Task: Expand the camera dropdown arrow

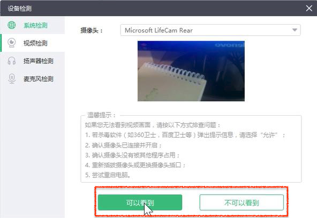Action: (x=295, y=30)
